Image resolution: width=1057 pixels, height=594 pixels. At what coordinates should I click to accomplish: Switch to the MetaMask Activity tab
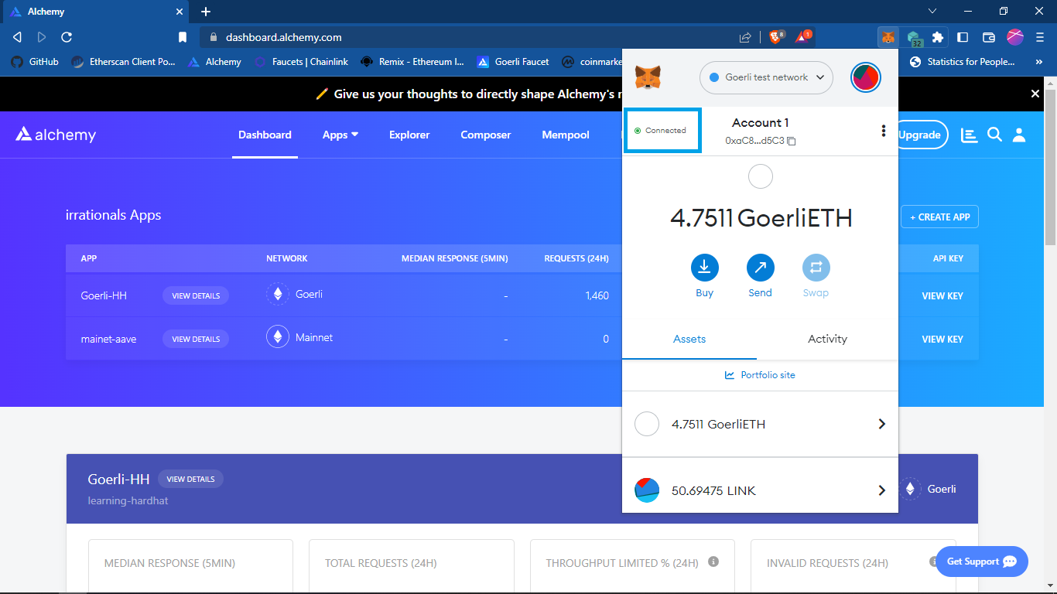[x=827, y=339]
